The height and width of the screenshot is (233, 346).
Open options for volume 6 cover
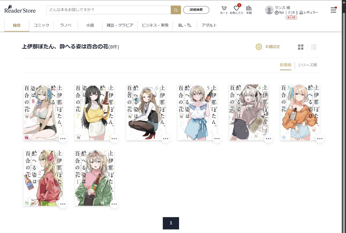click(166, 139)
